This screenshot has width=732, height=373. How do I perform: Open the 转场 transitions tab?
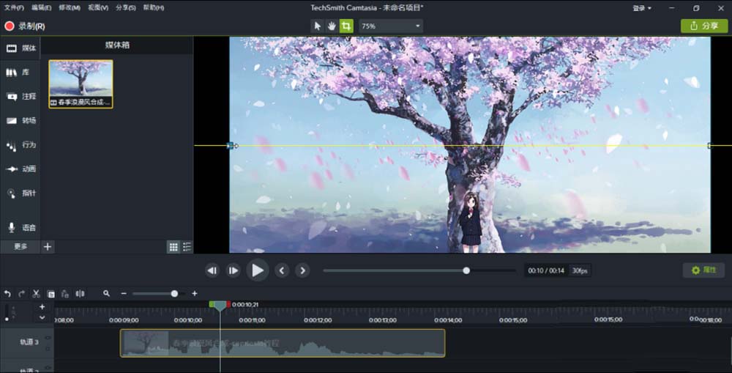coord(20,121)
